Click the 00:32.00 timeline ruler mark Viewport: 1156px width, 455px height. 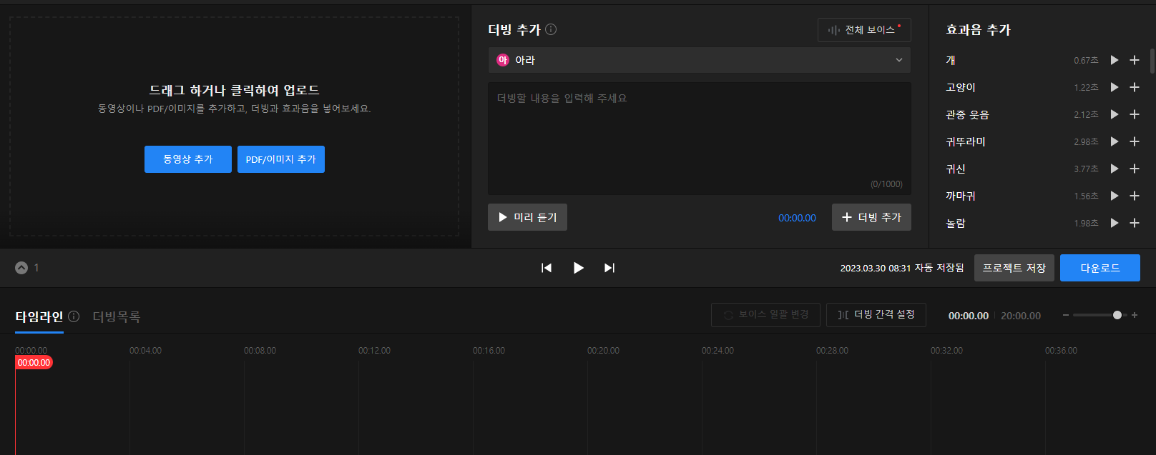946,351
